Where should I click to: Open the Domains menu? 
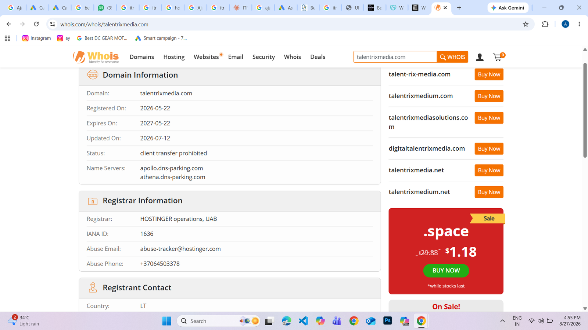coord(142,57)
